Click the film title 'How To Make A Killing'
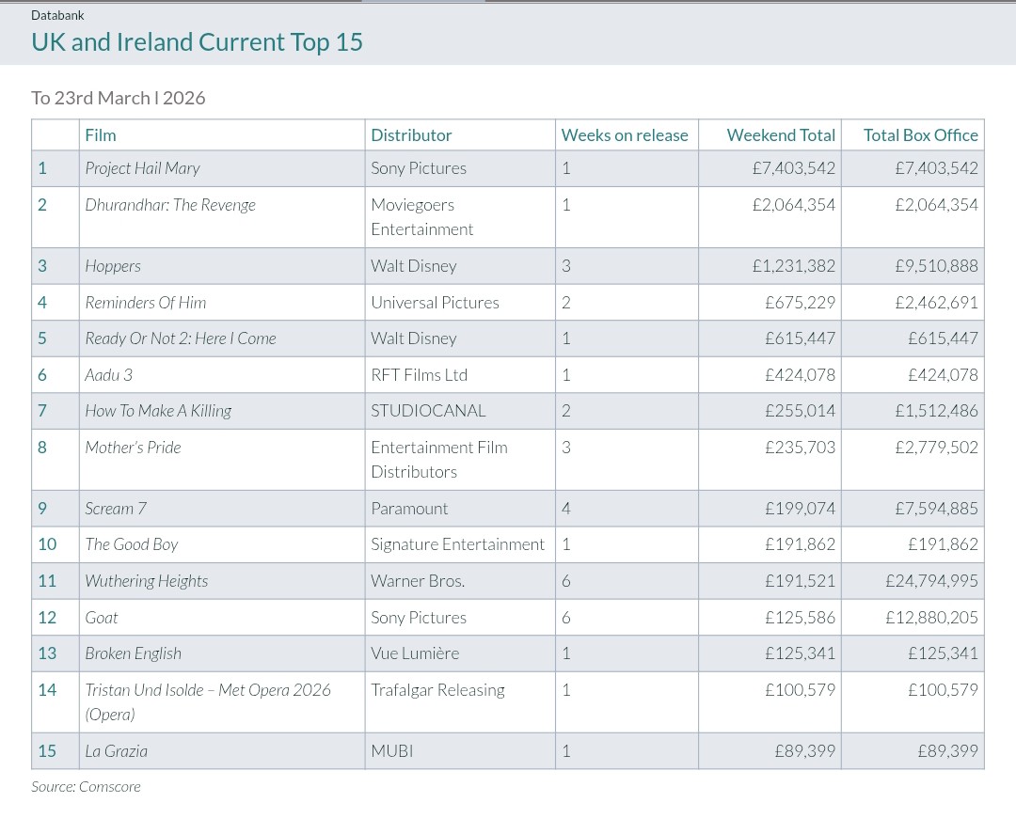1016x834 pixels. (158, 411)
